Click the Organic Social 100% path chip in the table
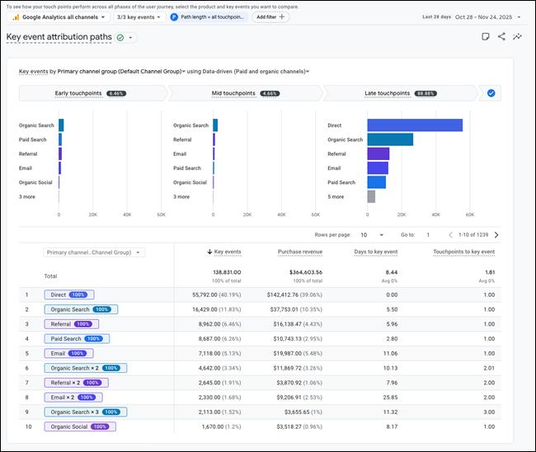Viewport: 536px width, 452px height. tap(80, 426)
